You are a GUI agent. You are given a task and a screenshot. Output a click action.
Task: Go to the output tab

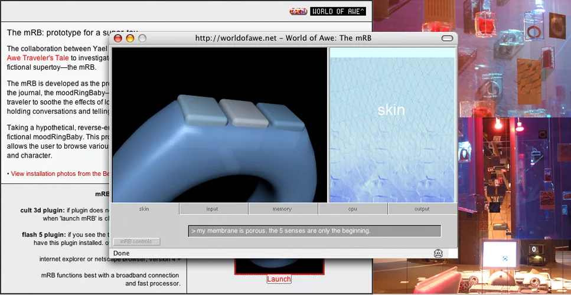[422, 209]
